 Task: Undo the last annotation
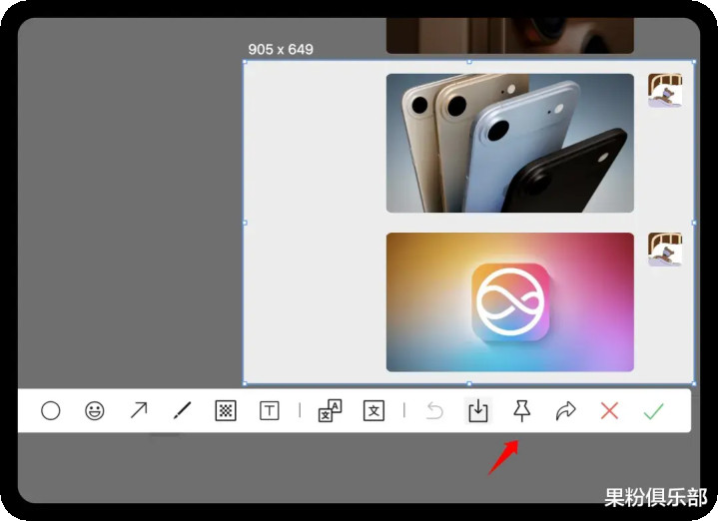coord(434,410)
